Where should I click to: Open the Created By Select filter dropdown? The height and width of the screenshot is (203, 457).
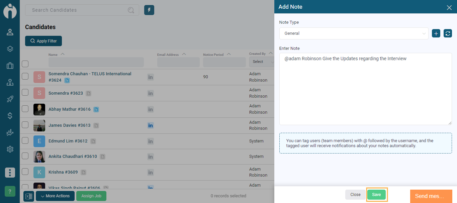click(262, 62)
